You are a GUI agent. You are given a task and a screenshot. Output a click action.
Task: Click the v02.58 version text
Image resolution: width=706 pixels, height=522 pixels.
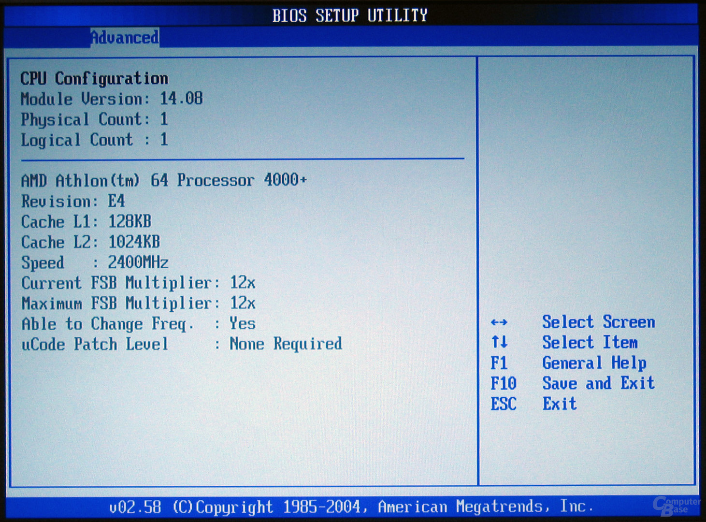(x=135, y=507)
